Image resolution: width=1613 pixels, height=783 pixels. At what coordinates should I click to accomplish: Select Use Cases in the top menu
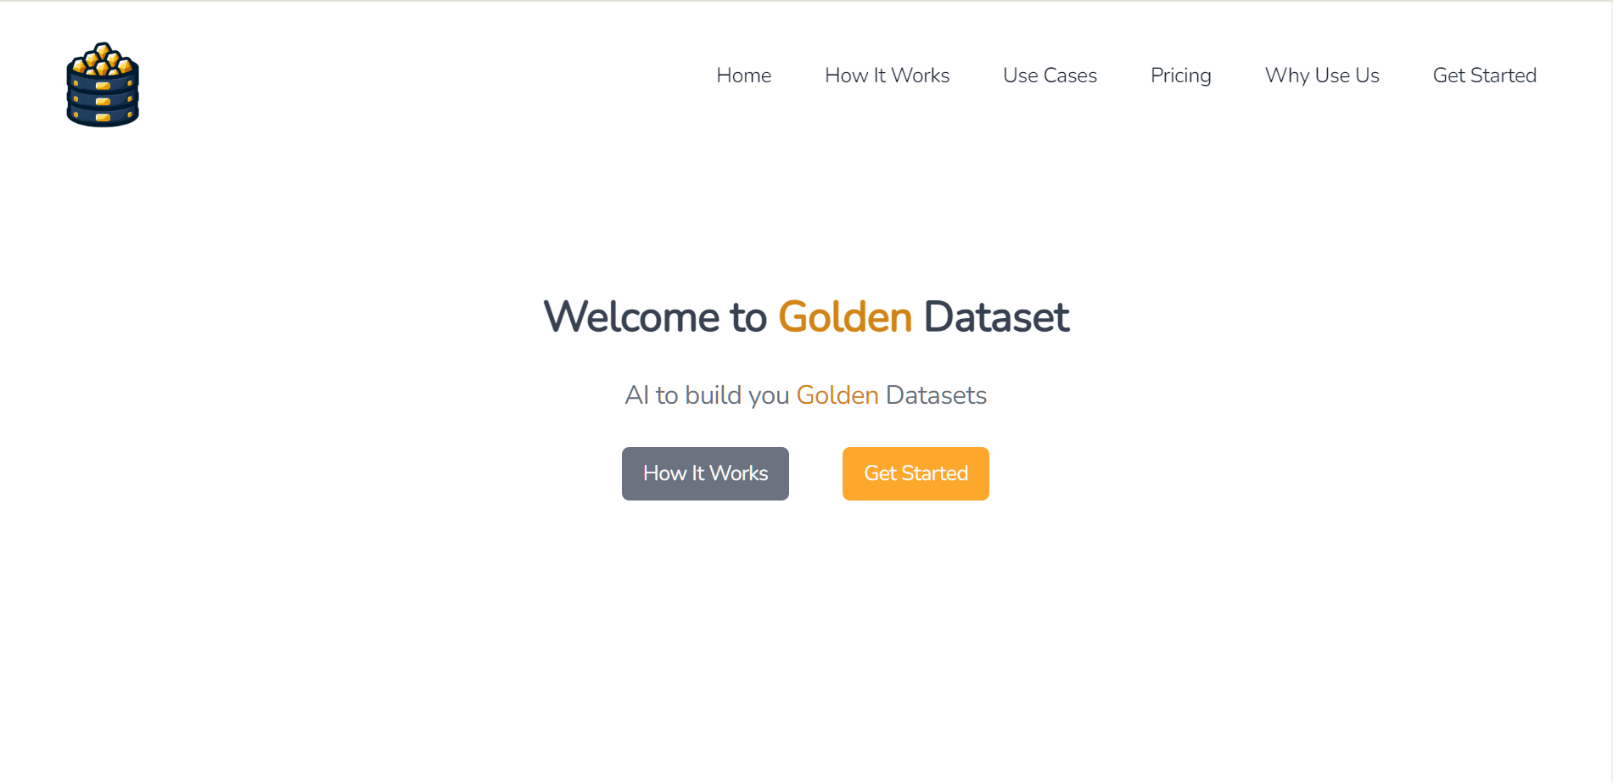[x=1050, y=76]
